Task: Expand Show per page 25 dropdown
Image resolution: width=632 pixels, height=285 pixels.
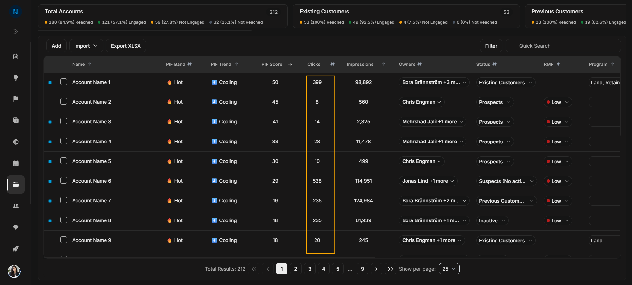Action: (x=449, y=269)
